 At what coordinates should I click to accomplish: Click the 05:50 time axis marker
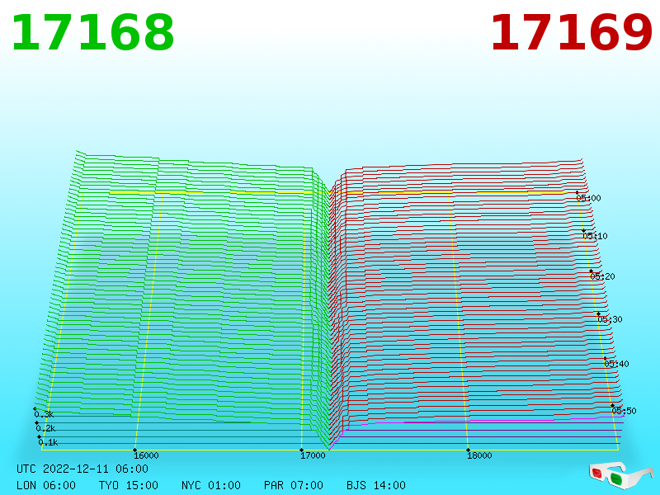point(624,411)
